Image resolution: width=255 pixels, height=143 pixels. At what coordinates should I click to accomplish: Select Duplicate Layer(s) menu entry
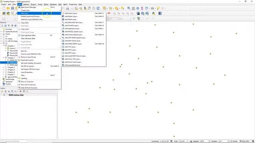[x=39, y=60]
